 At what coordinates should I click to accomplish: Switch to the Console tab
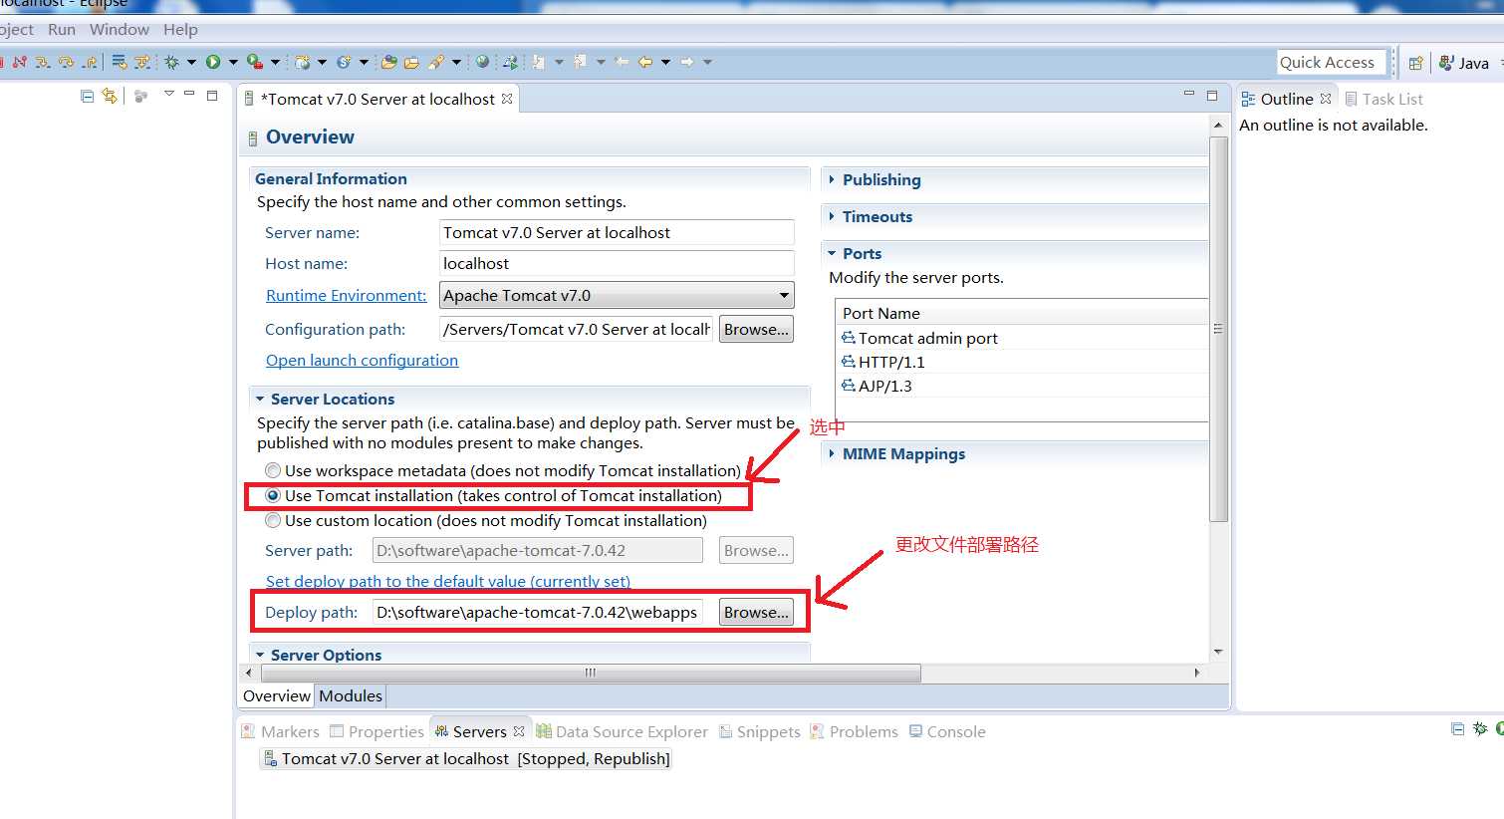tap(947, 731)
